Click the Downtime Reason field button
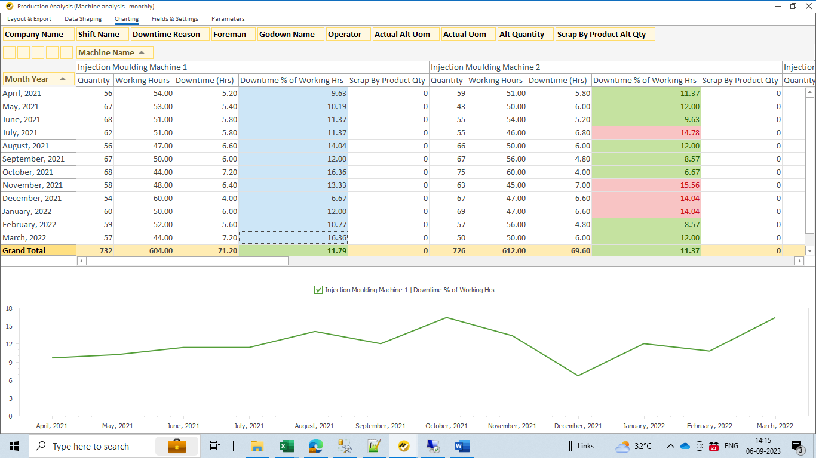Viewport: 816px width, 458px height. (x=170, y=34)
